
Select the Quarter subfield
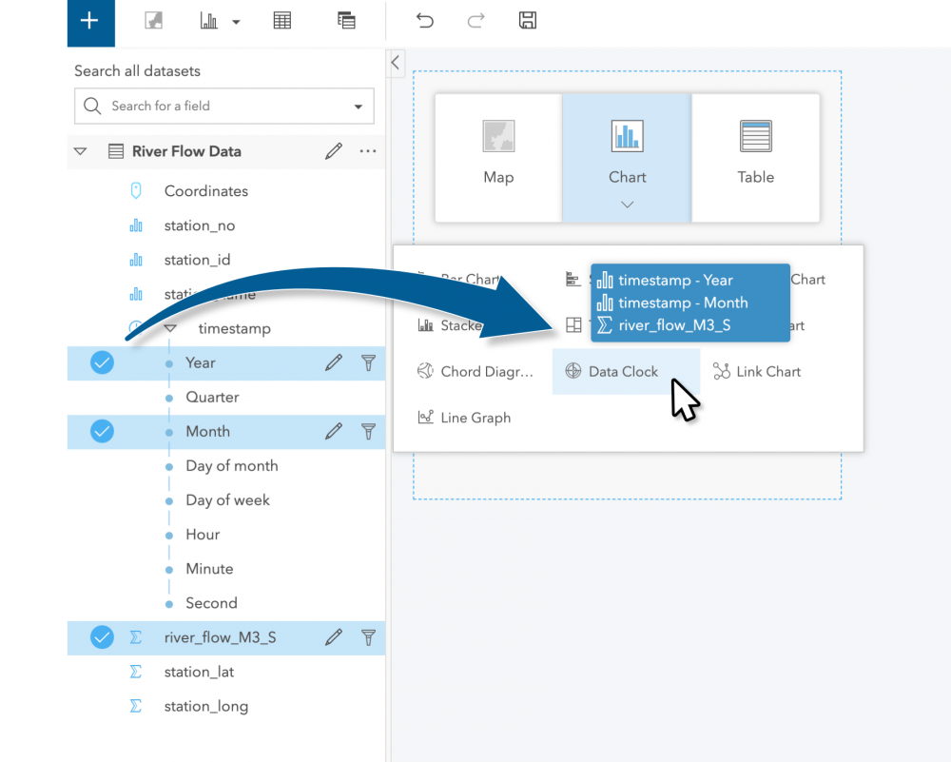point(212,398)
